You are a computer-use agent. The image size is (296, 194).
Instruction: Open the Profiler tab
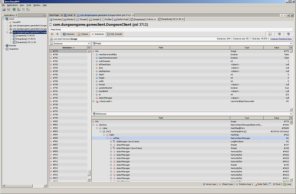pos(107,19)
